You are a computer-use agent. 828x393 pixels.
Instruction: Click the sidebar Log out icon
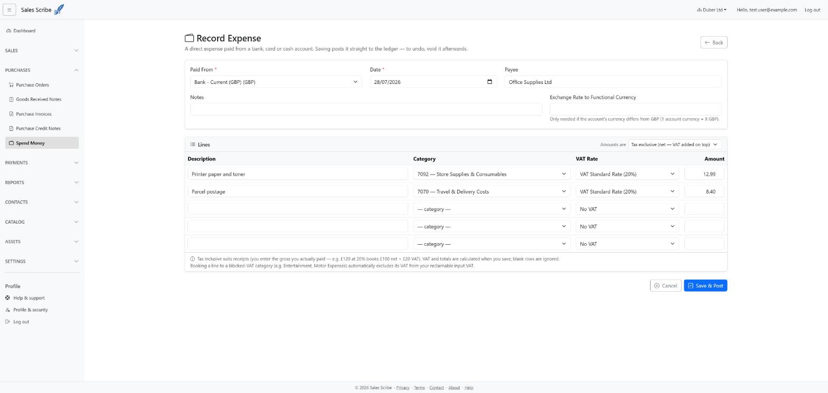pos(8,322)
